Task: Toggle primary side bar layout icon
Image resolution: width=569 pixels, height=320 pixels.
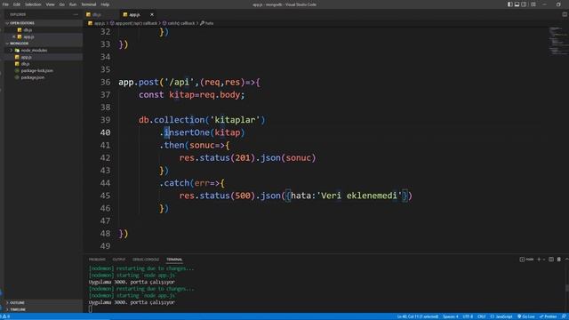Action: tap(509, 4)
